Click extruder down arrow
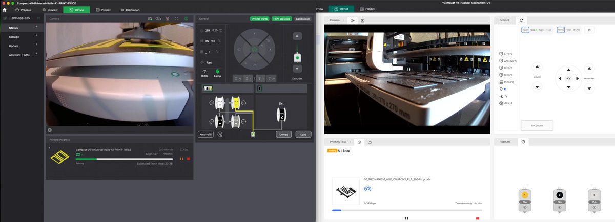This screenshot has width=615, height=222. [x=297, y=68]
